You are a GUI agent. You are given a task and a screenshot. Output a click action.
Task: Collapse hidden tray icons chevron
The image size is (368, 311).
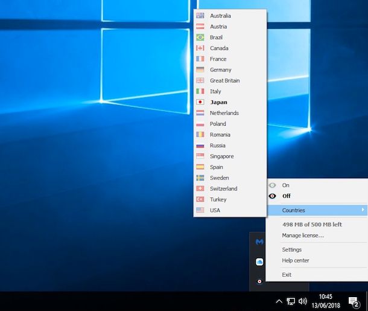tap(279, 301)
